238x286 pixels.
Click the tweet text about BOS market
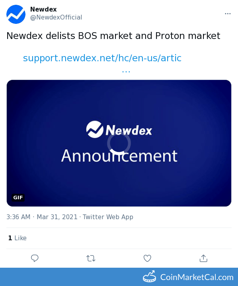click(x=113, y=36)
